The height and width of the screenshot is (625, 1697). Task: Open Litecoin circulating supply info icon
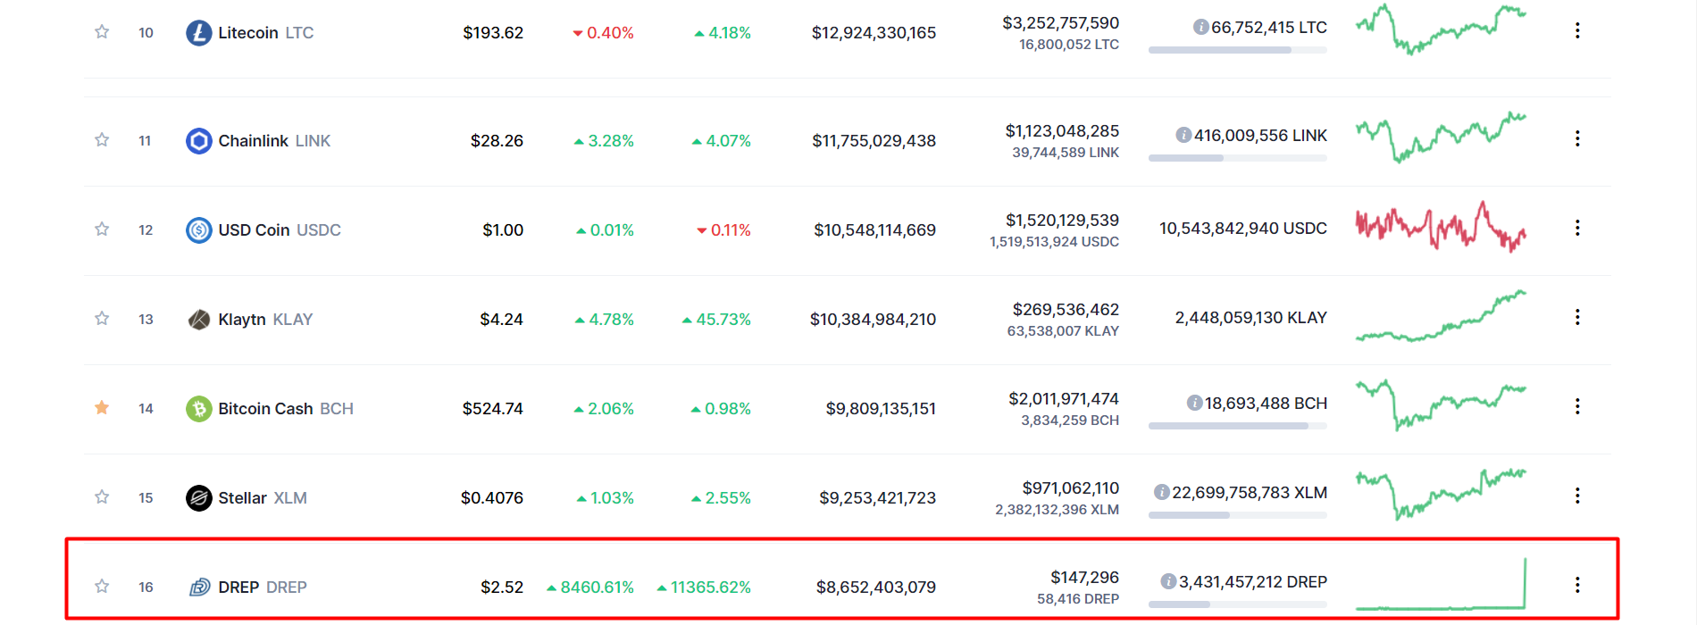pos(1201,28)
